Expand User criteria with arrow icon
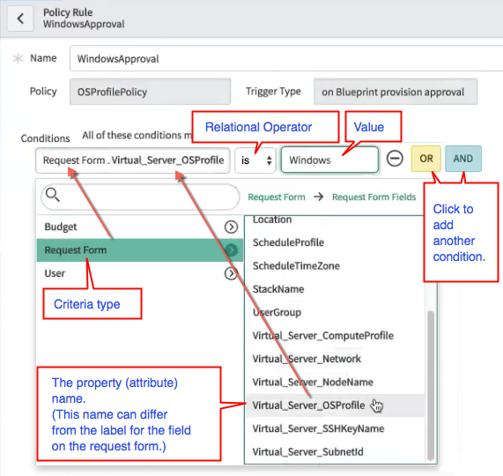503x476 pixels. [x=230, y=273]
